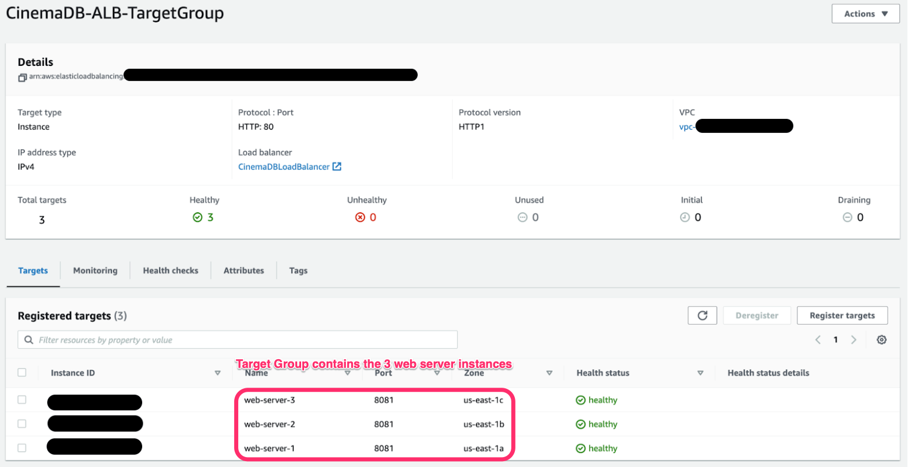Click the Register targets button
Viewport: 908px width, 467px height.
pyautogui.click(x=842, y=315)
